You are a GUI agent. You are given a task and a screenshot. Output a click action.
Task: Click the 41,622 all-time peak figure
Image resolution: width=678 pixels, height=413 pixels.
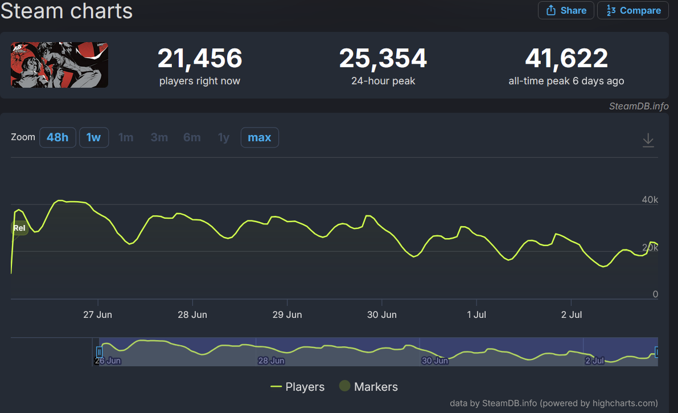[566, 58]
